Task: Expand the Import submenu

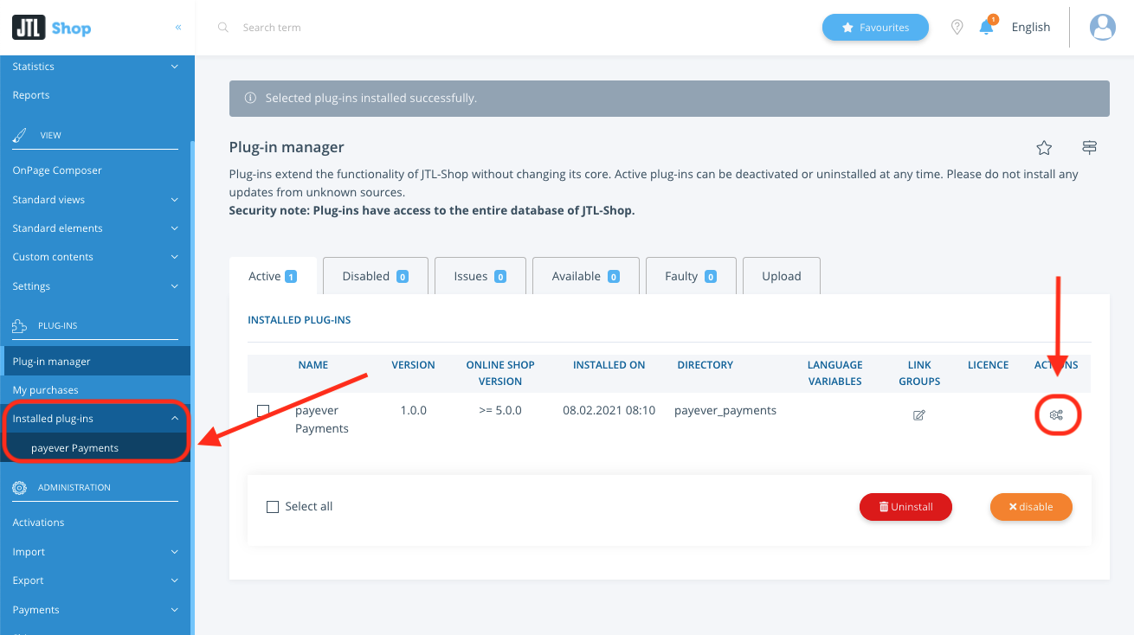Action: coord(95,552)
